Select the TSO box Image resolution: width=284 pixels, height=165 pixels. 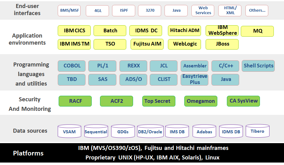110,44
